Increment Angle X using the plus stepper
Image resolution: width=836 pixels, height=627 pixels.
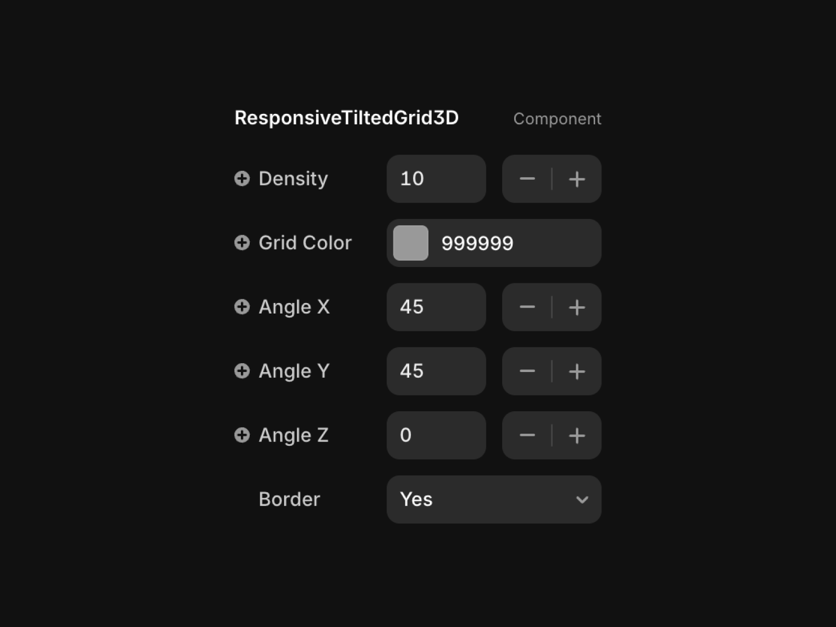point(577,307)
